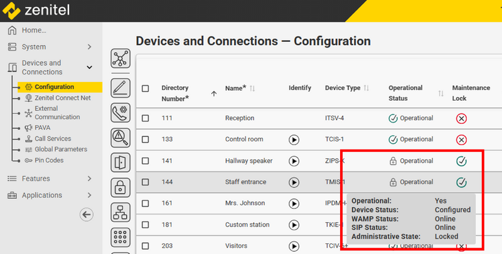The height and width of the screenshot is (254, 502).
Task: Check the box for Staff entrance row
Action: click(x=146, y=182)
